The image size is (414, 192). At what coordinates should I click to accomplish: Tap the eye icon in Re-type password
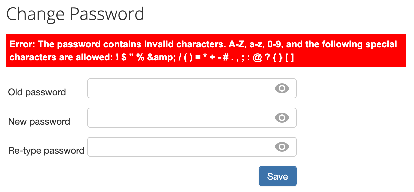click(x=282, y=147)
